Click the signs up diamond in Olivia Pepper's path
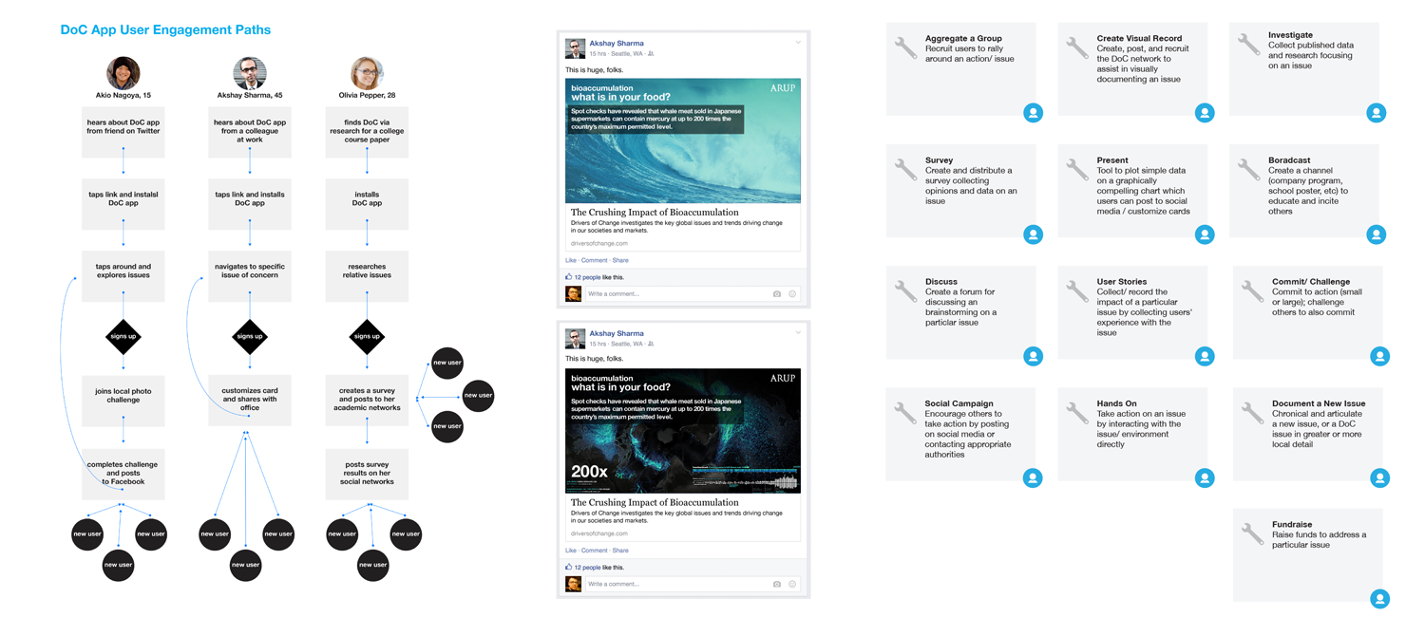 pyautogui.click(x=367, y=336)
